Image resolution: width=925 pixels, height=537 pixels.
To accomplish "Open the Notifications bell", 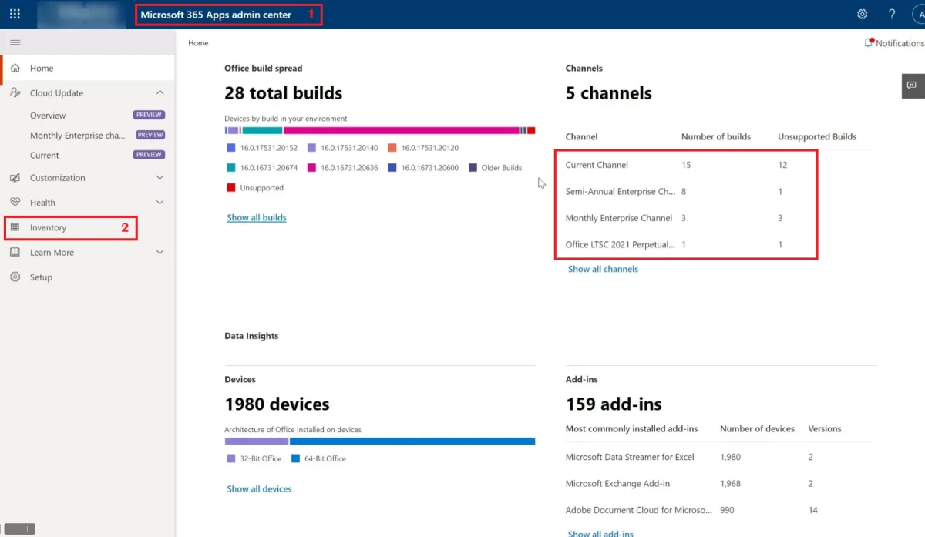I will pos(869,43).
